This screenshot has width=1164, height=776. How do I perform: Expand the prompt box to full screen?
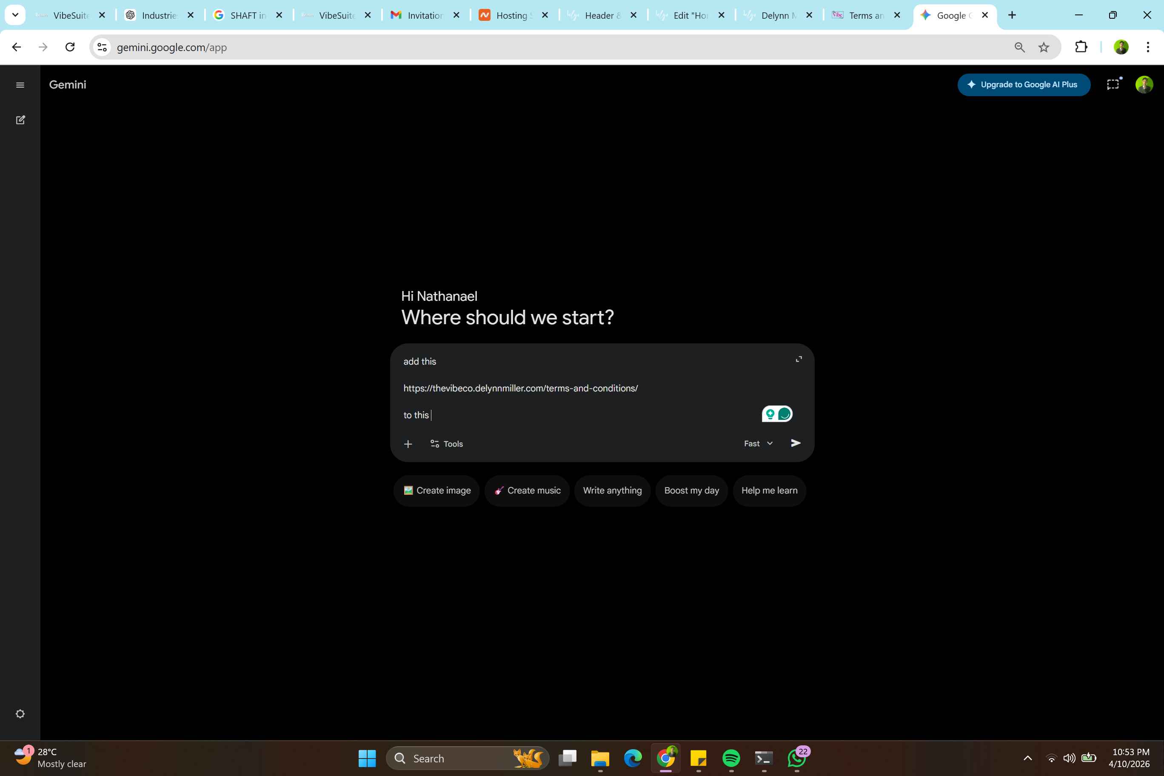799,359
